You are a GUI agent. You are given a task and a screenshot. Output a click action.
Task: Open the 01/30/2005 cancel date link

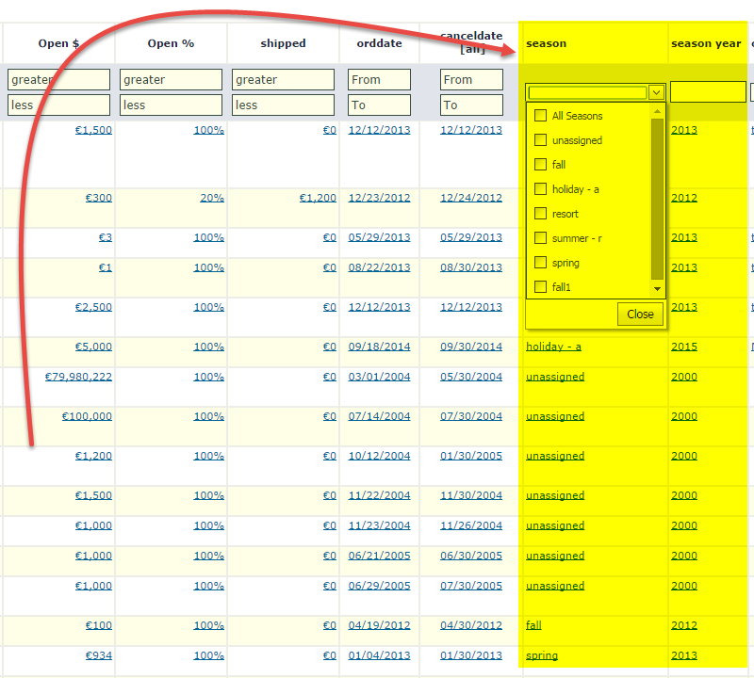(x=471, y=456)
